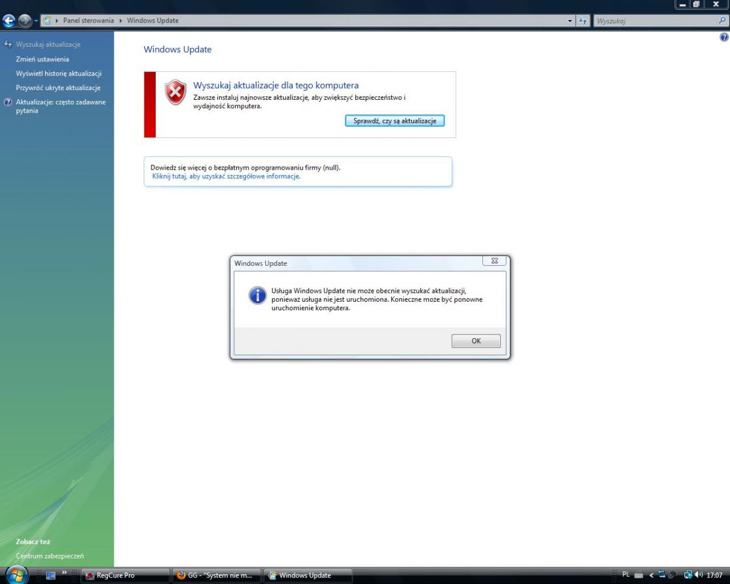Expand arrow after 'Panel sterowania' breadcrumb
This screenshot has height=584, width=730.
[120, 21]
